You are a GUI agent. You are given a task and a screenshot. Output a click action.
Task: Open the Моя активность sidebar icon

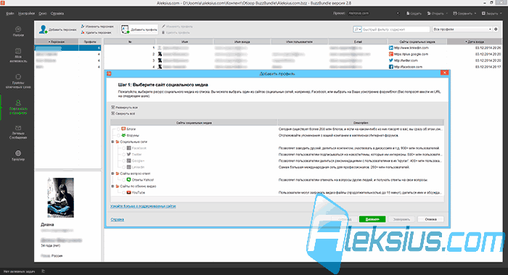[x=18, y=55]
